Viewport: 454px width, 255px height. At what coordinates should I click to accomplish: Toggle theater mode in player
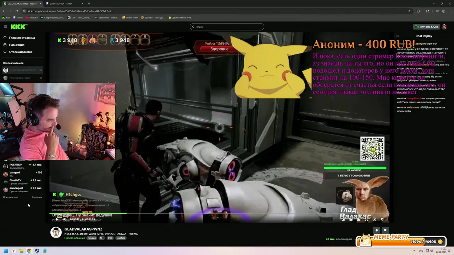[x=359, y=219]
